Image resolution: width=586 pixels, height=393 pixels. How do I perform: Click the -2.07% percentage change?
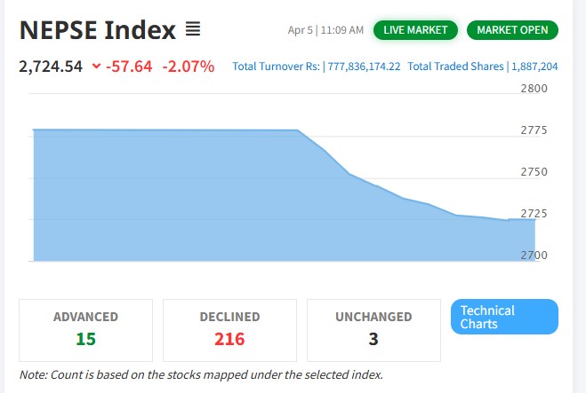click(x=188, y=67)
